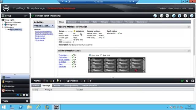The image size is (196, 110).
Task: Select eql01 (initializing) member in tree
Action: pos(16,30)
